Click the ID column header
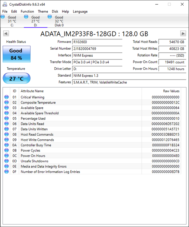 [14, 91]
